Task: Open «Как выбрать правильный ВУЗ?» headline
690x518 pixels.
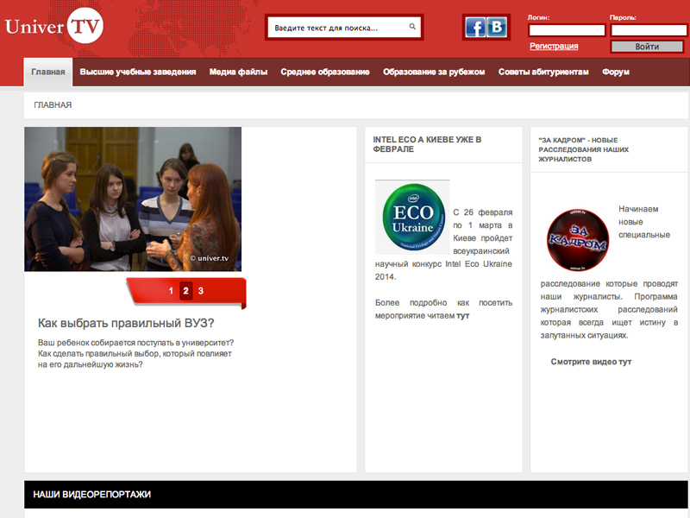Action: click(126, 324)
